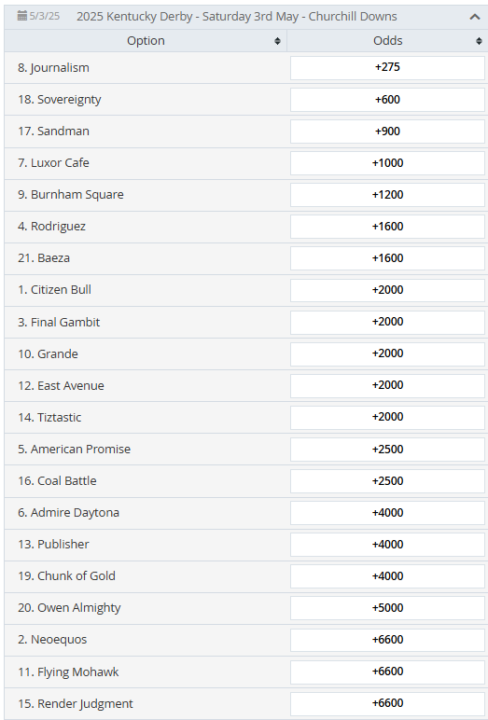488x720 pixels.
Task: Click the 2025 Kentucky Derby title
Action: 237,17
